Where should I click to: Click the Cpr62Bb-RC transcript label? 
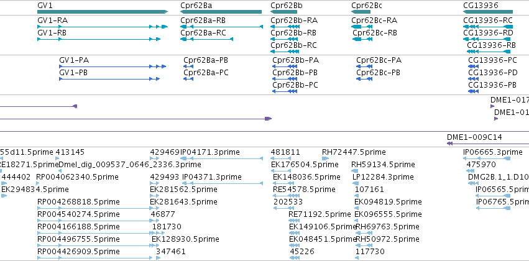pos(293,45)
